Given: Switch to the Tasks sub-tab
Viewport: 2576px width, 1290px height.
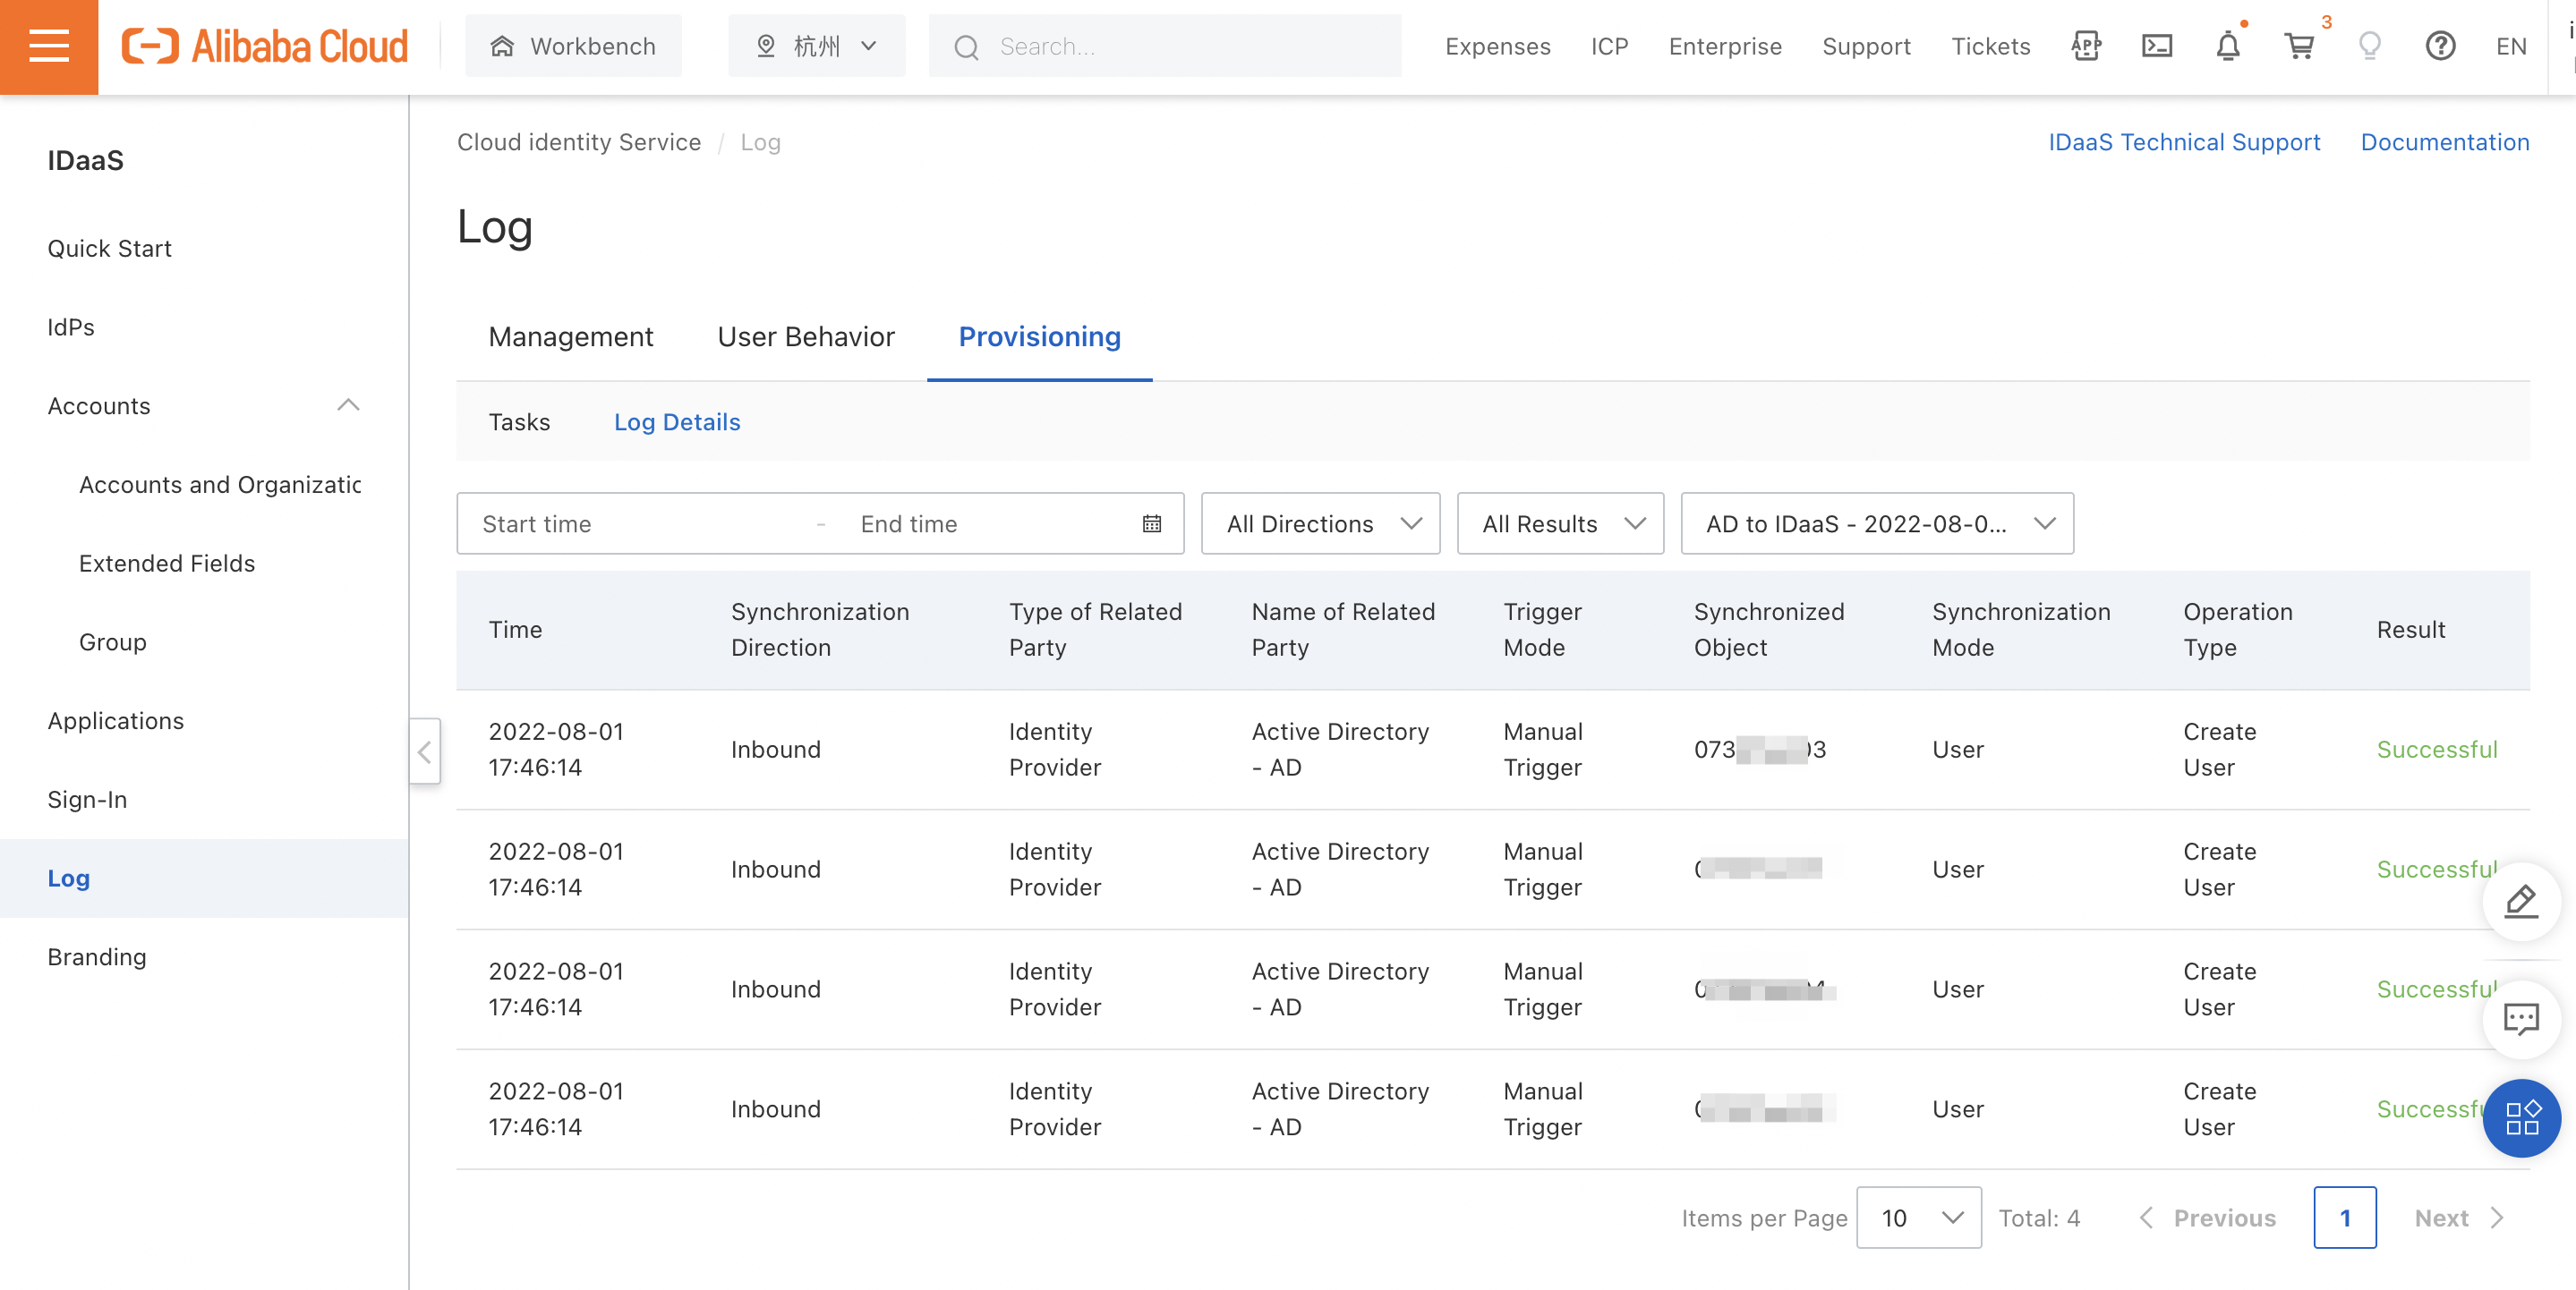Looking at the screenshot, I should tap(519, 421).
